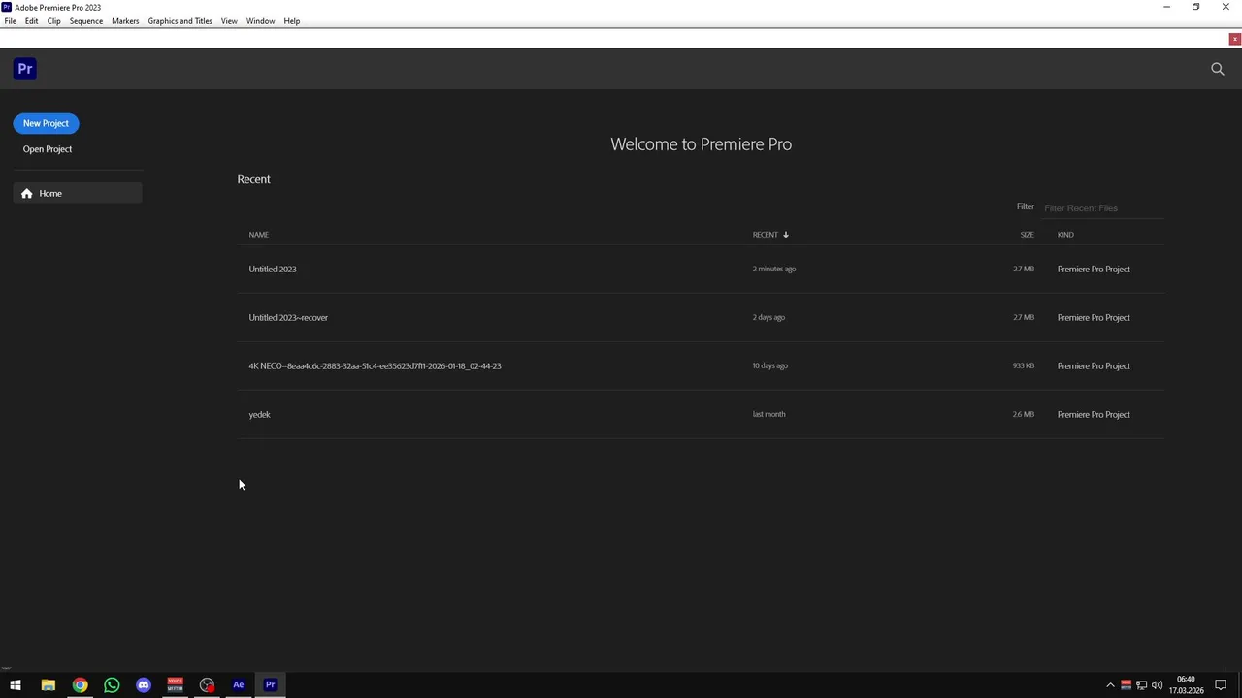The height and width of the screenshot is (698, 1242).
Task: Open the volume speaker tray icon
Action: coord(1157,685)
